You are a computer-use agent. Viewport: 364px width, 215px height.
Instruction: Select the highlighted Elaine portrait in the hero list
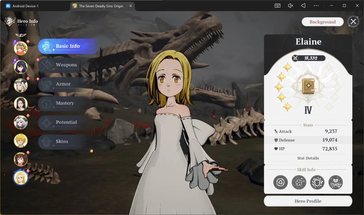tap(21, 178)
